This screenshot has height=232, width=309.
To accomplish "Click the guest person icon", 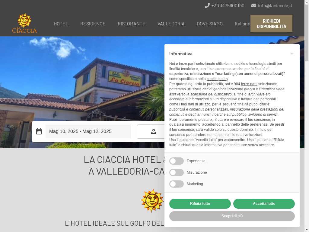I will click(x=154, y=131).
